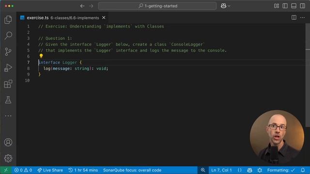Click the 'interface' keyword on line 7
The width and height of the screenshot is (310, 174).
coord(49,62)
